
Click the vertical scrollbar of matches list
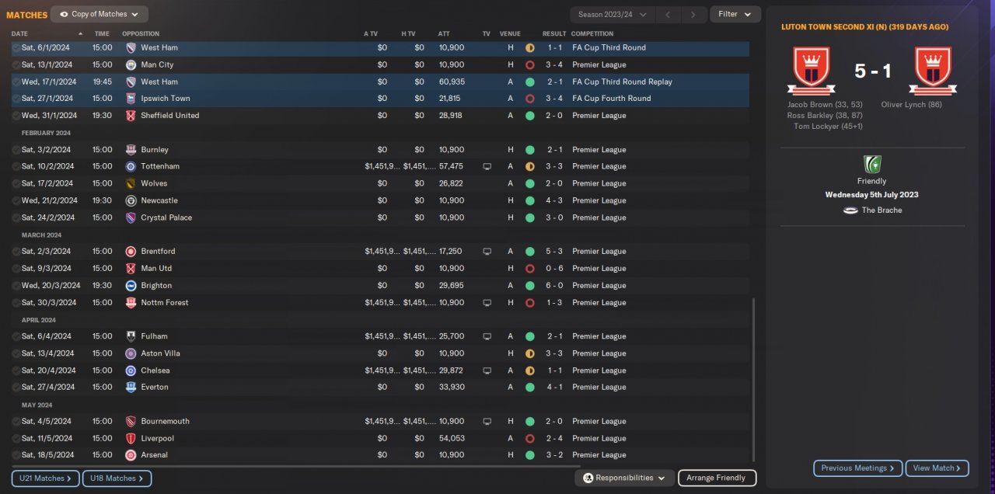click(x=753, y=378)
